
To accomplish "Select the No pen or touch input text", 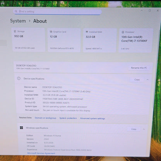I will point(67,110).
